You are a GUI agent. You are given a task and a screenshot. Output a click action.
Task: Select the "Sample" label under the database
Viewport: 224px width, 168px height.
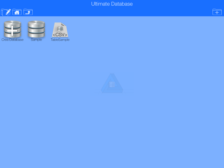click(x=36, y=40)
